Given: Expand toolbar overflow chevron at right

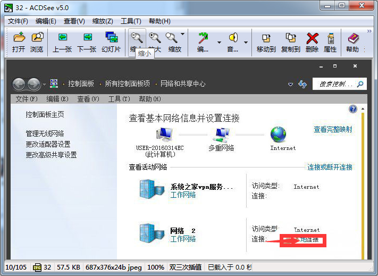Looking at the screenshot, I should (369, 31).
